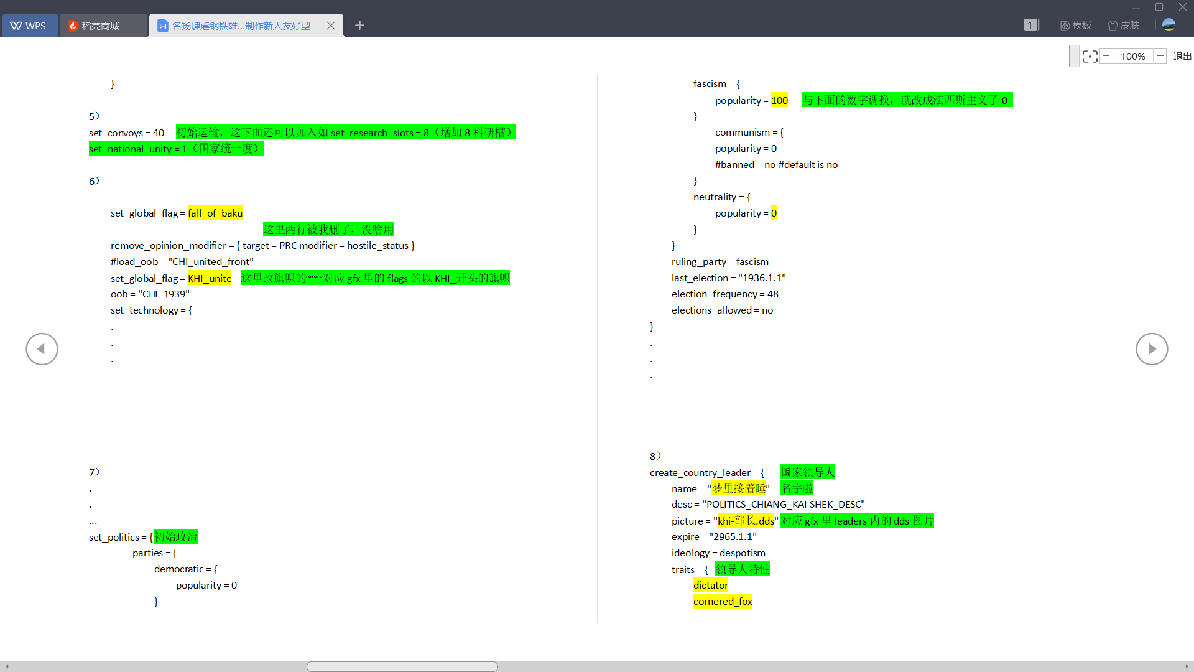Click the remove_opinion_modifier line
Viewport: 1194px width, 672px height.
pos(262,246)
